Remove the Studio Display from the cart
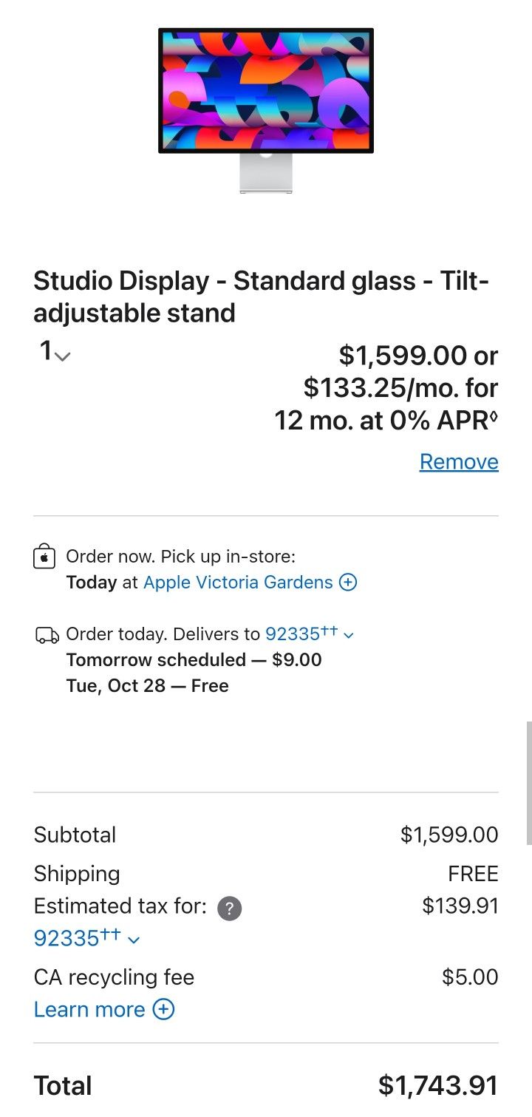Viewport: 532px width, 1117px height. point(458,461)
